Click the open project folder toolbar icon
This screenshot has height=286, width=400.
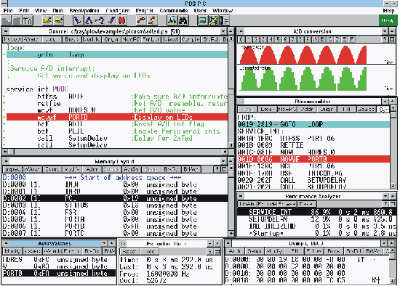pyautogui.click(x=47, y=20)
